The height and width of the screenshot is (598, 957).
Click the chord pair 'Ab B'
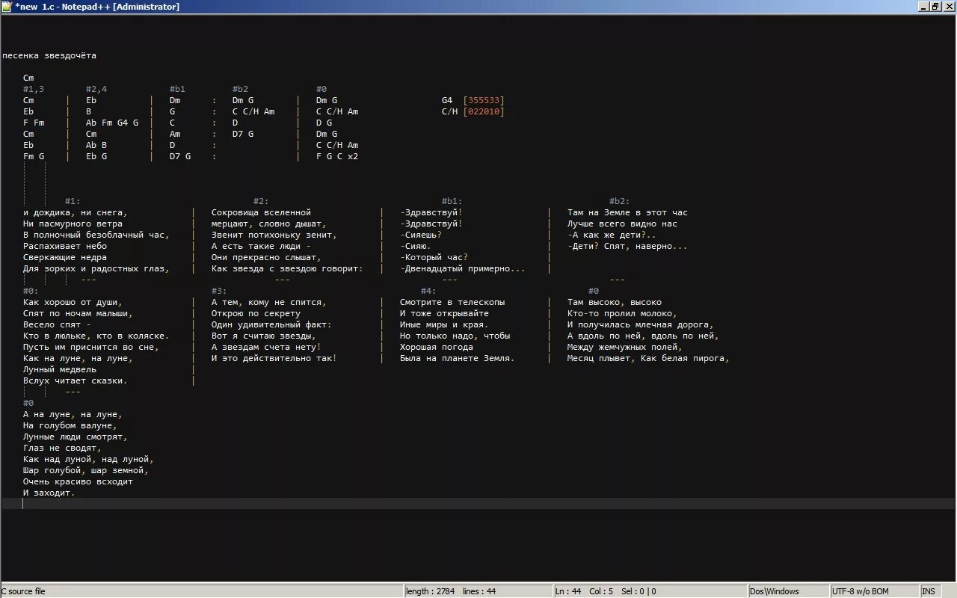point(96,145)
